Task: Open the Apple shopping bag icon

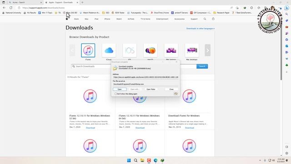Action: click(x=213, y=19)
